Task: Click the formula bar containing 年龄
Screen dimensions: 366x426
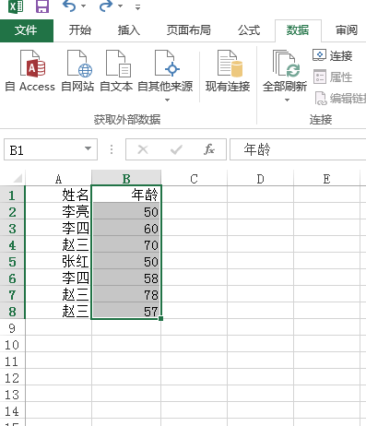Action: (x=298, y=149)
